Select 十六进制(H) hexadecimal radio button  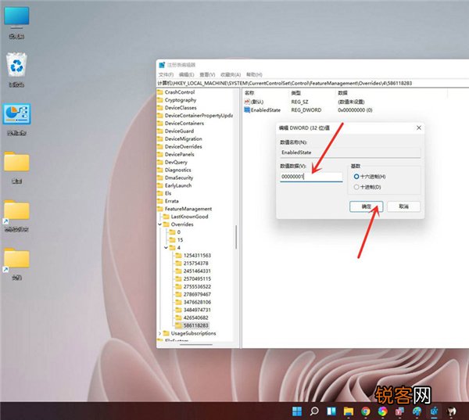(x=356, y=177)
